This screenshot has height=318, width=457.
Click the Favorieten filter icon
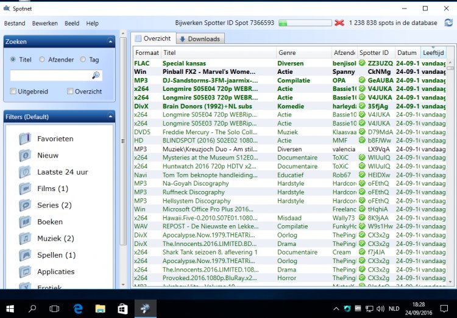tap(24, 139)
